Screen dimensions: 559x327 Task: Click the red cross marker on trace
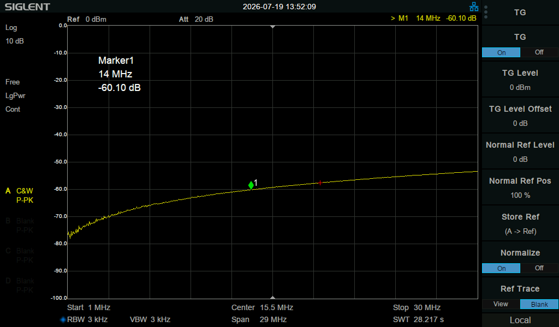[x=320, y=183]
